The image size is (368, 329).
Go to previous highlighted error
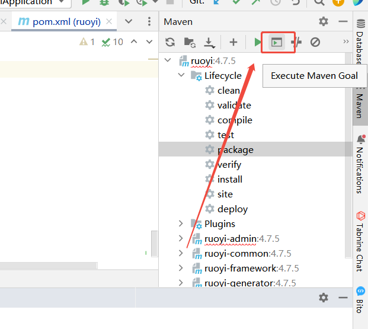pyautogui.click(x=134, y=41)
